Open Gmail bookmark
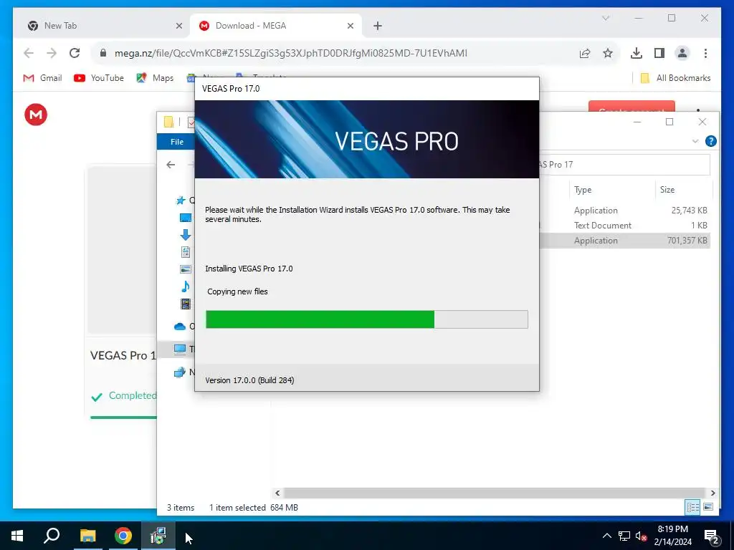Screen dimensions: 734x550 pyautogui.click(x=42, y=78)
